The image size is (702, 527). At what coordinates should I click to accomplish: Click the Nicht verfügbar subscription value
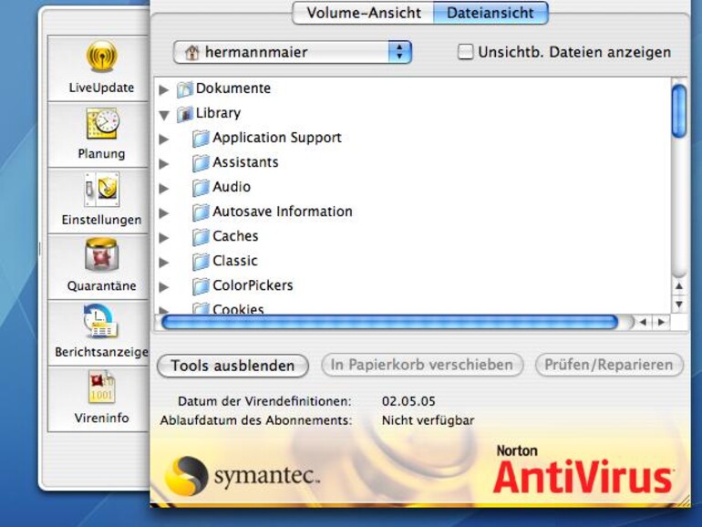(428, 420)
